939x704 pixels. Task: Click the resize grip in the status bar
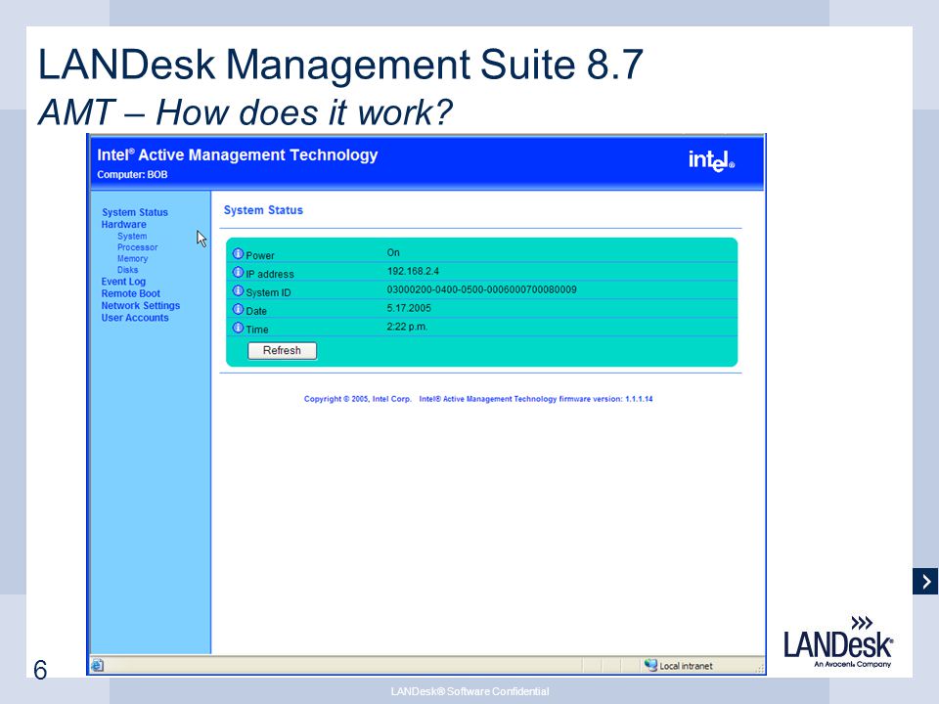[x=761, y=669]
